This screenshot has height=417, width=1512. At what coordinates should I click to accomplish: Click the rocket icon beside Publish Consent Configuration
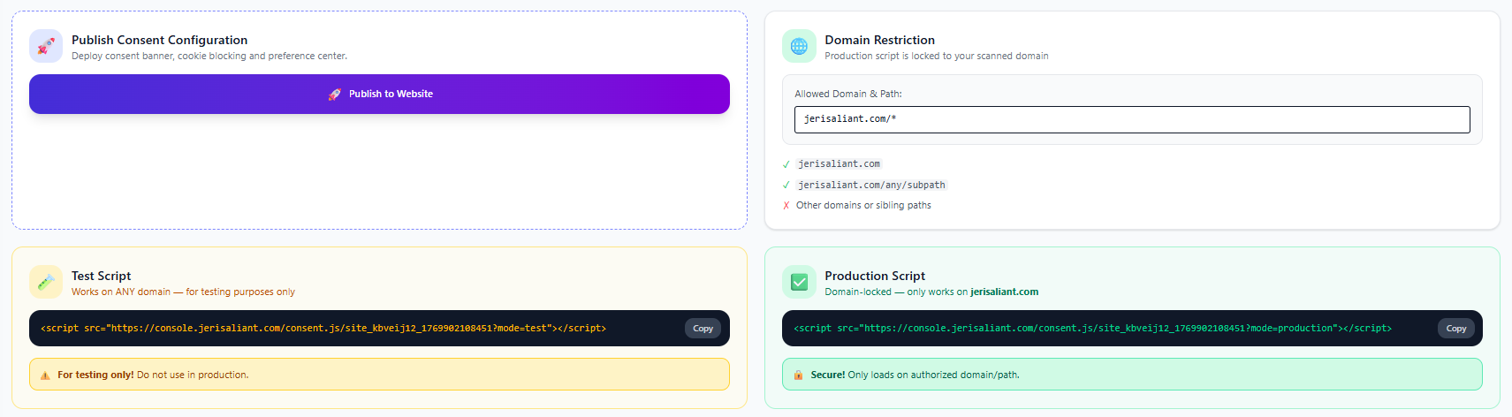click(46, 46)
